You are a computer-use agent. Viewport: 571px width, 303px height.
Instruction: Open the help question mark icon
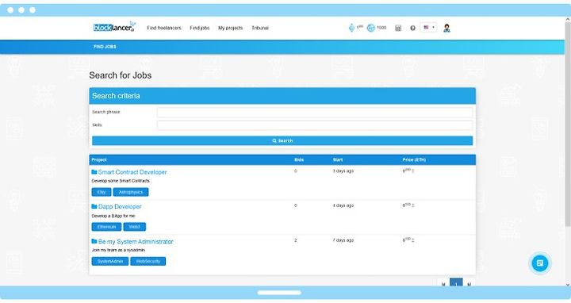(412, 28)
